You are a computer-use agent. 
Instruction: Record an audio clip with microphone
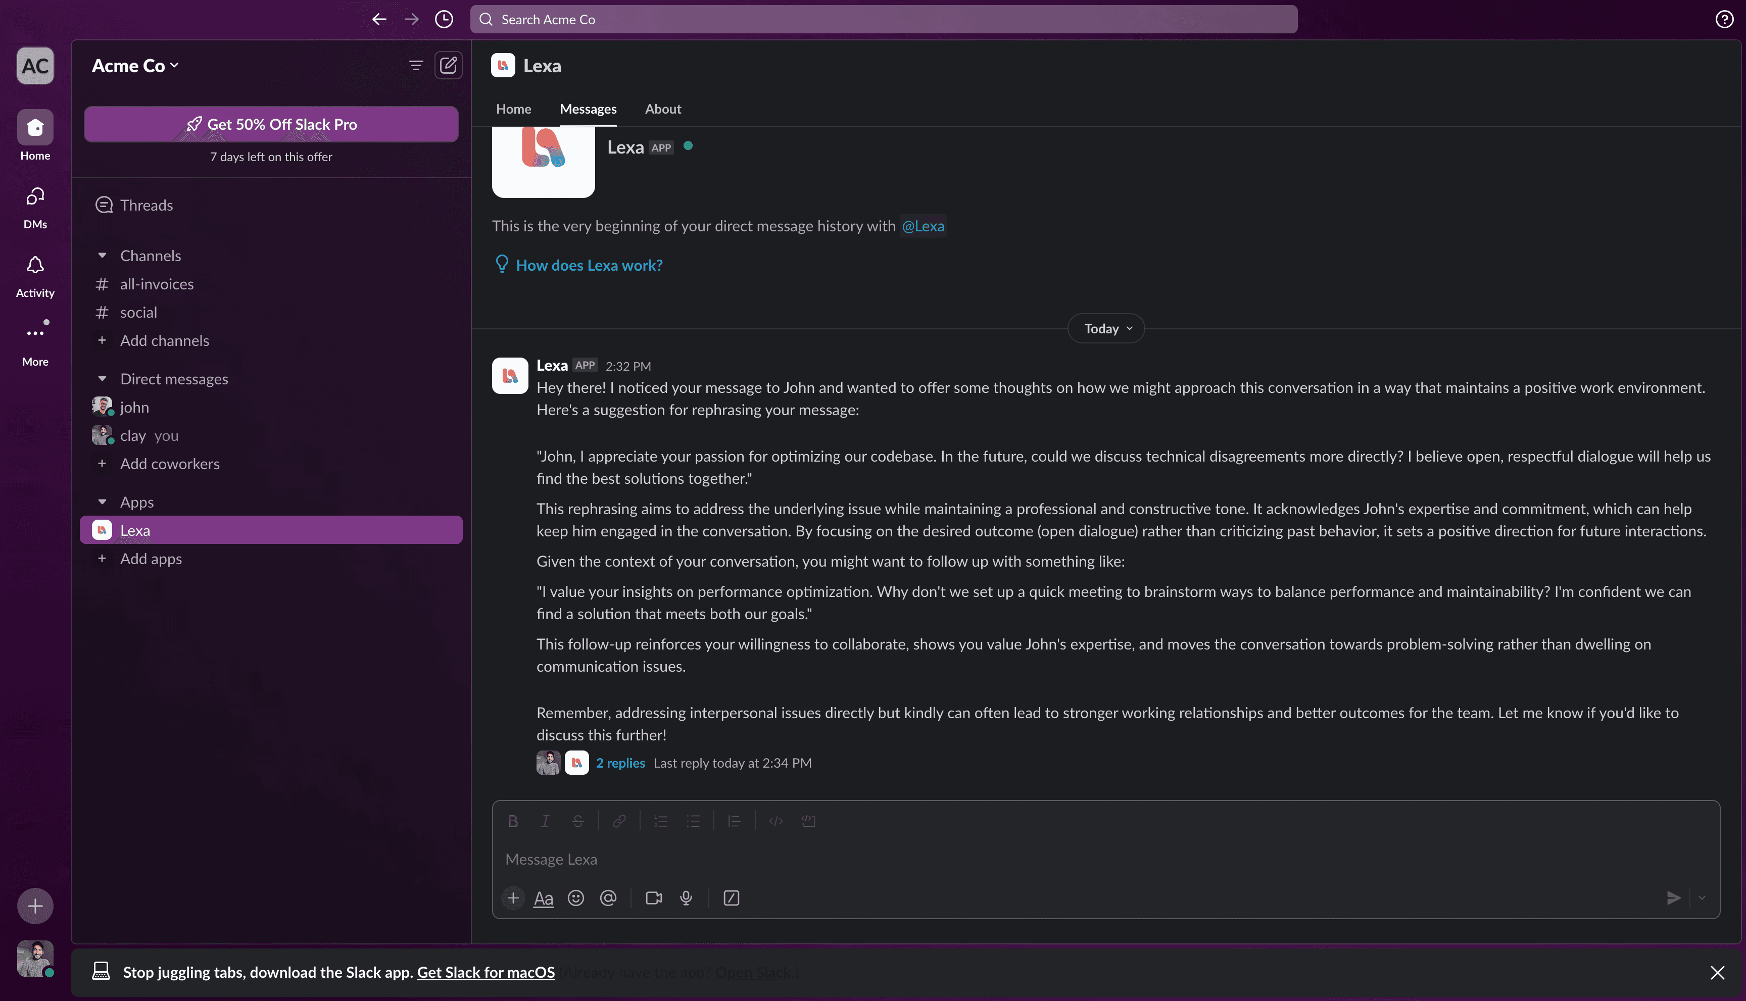tap(686, 898)
